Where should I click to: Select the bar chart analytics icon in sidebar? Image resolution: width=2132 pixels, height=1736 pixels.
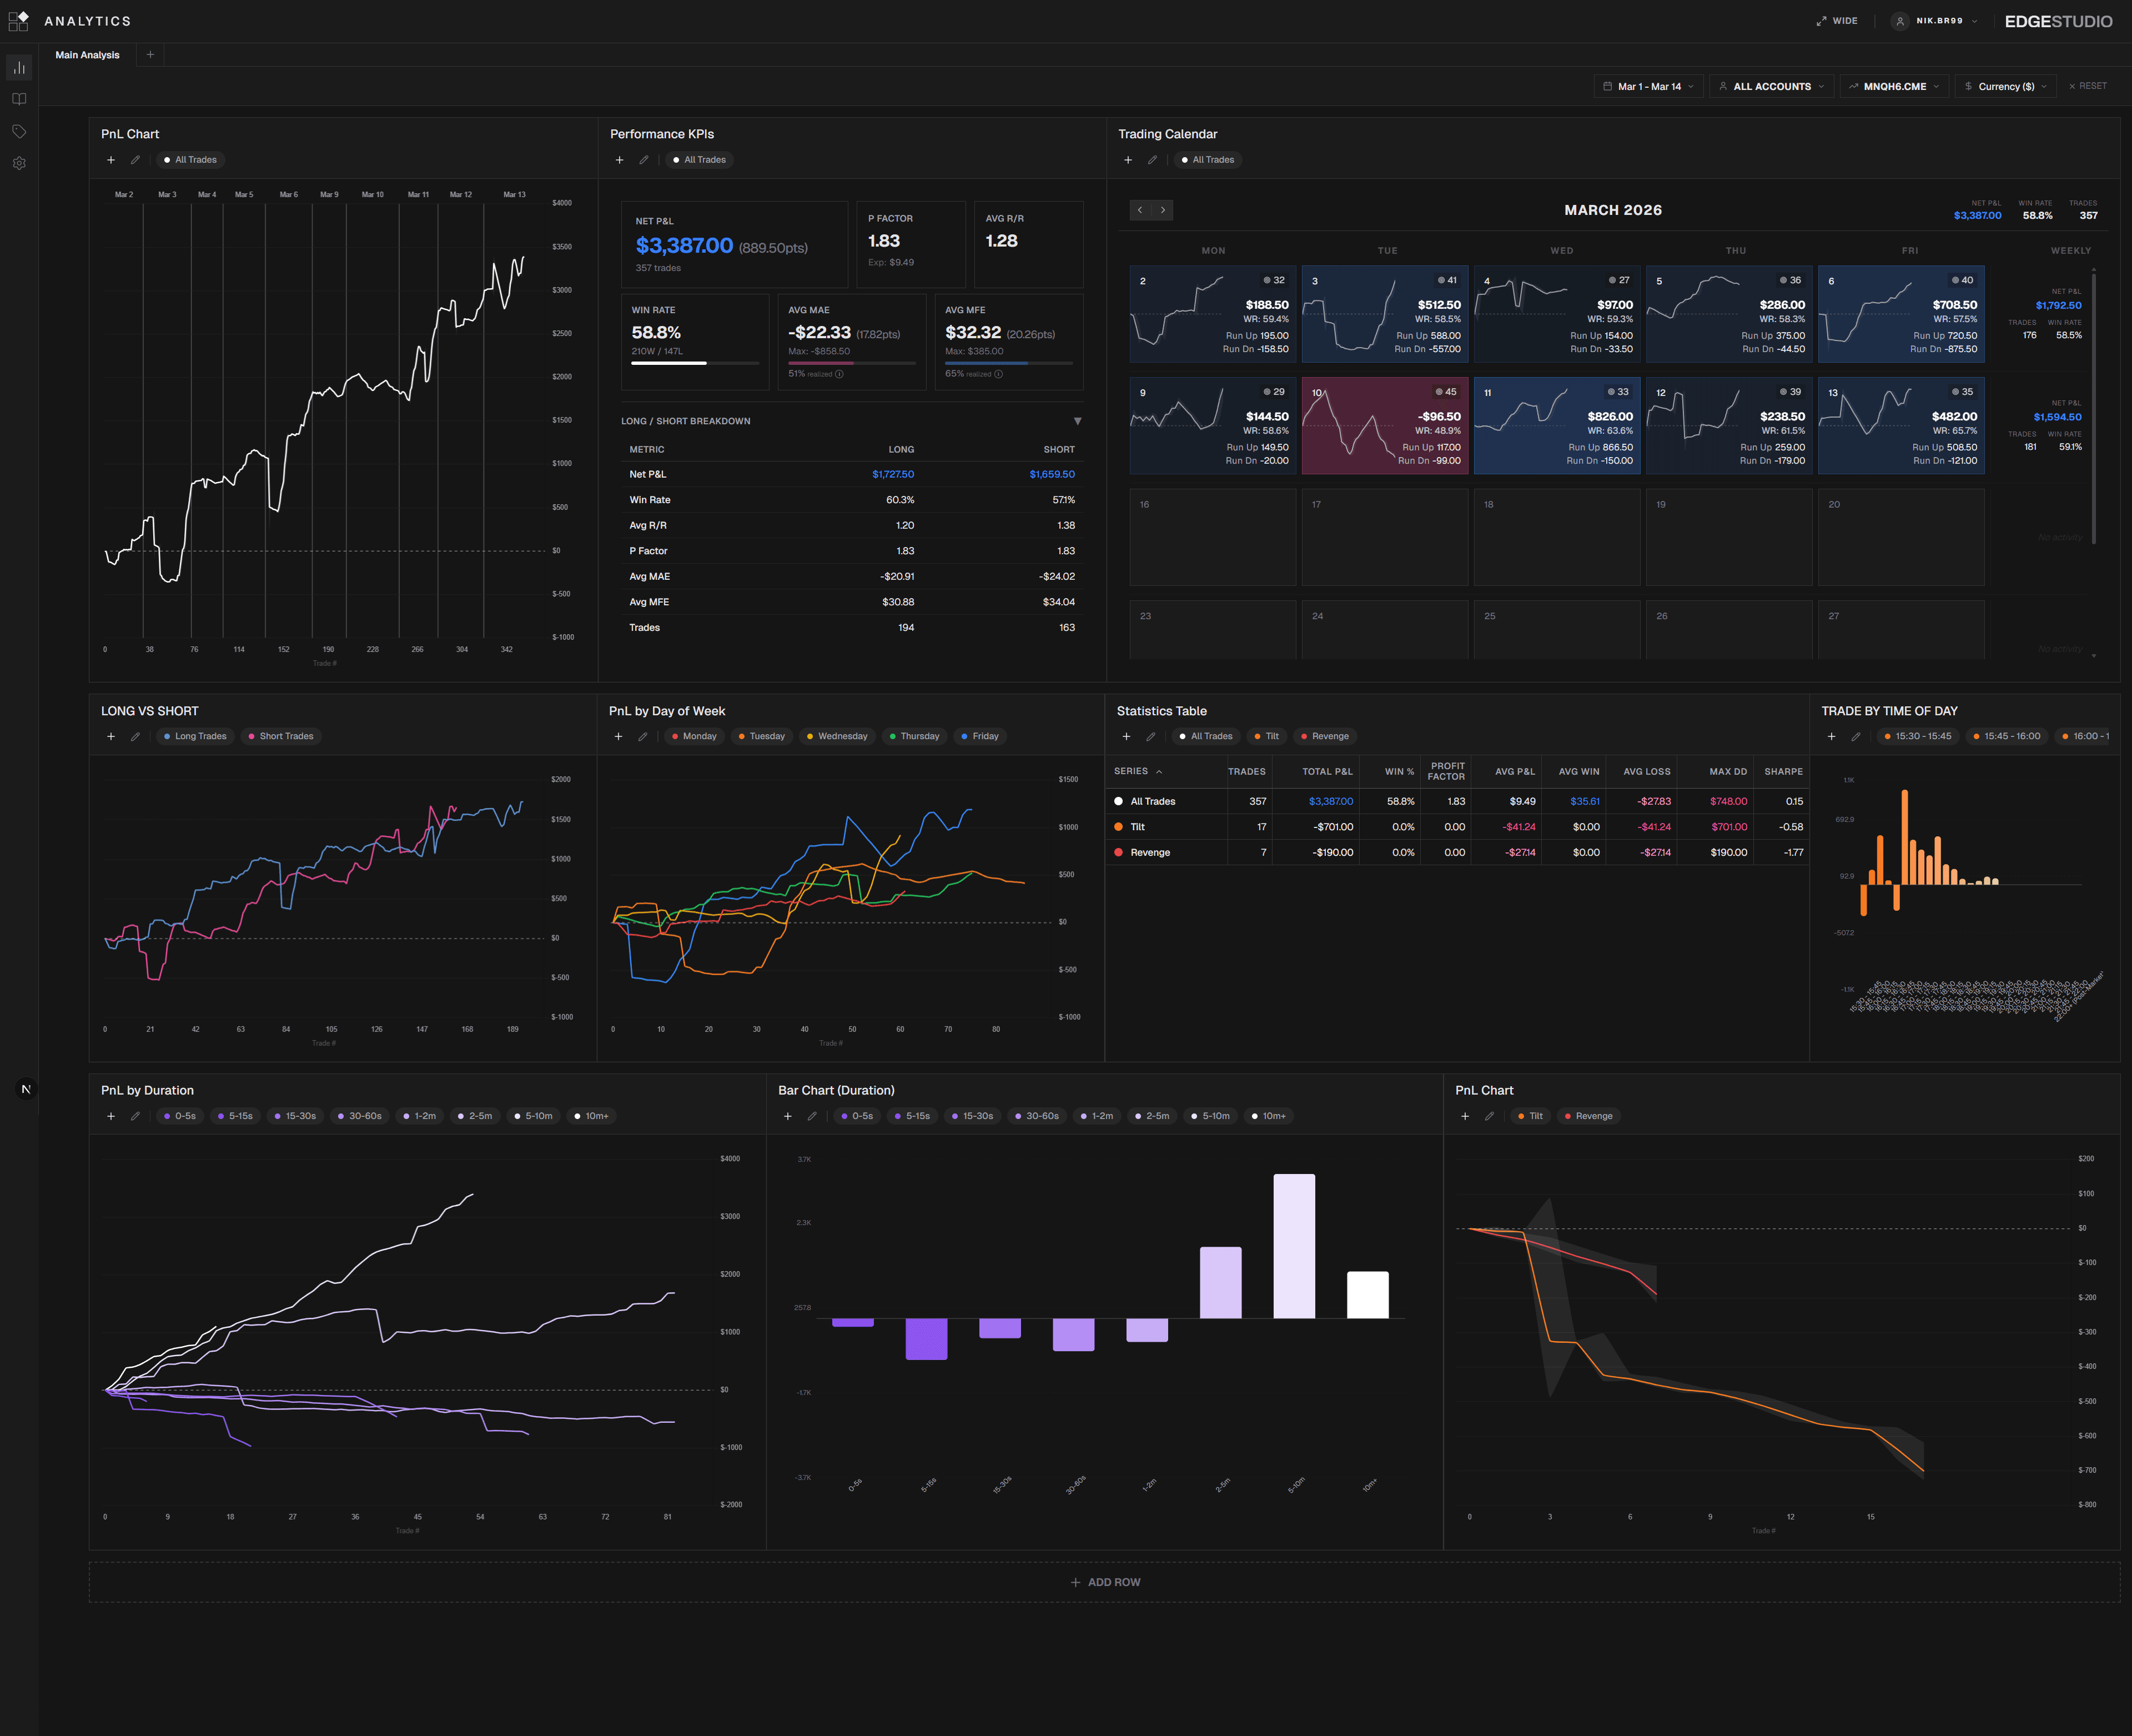(20, 66)
